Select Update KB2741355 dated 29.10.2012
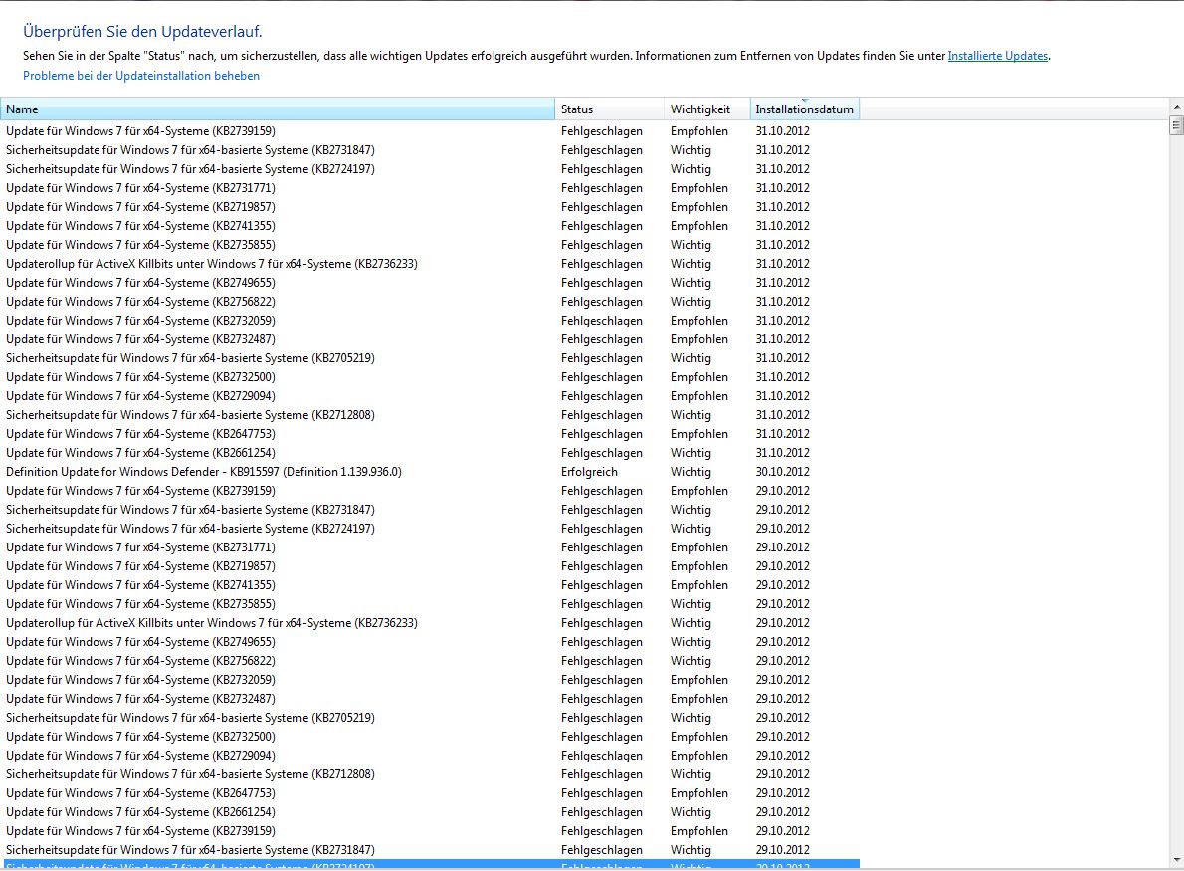Image resolution: width=1184 pixels, height=871 pixels. pyautogui.click(x=430, y=585)
